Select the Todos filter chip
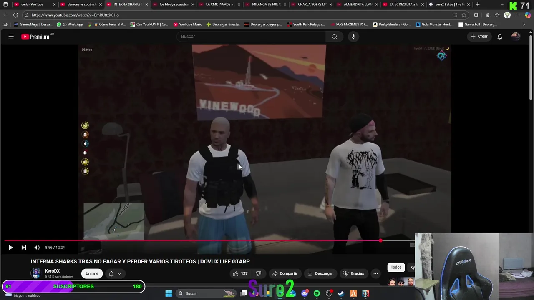The width and height of the screenshot is (534, 300). 396,267
